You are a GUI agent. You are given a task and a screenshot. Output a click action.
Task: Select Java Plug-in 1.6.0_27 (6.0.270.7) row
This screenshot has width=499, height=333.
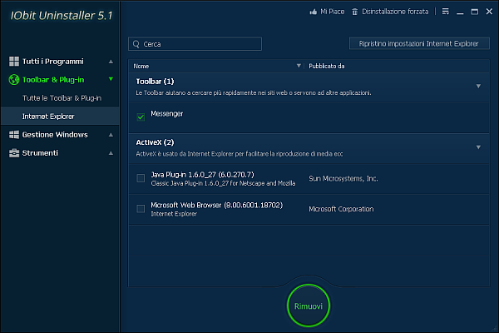[x=309, y=178]
